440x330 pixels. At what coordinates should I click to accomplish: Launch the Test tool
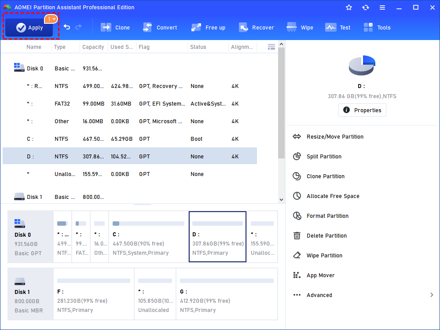337,27
